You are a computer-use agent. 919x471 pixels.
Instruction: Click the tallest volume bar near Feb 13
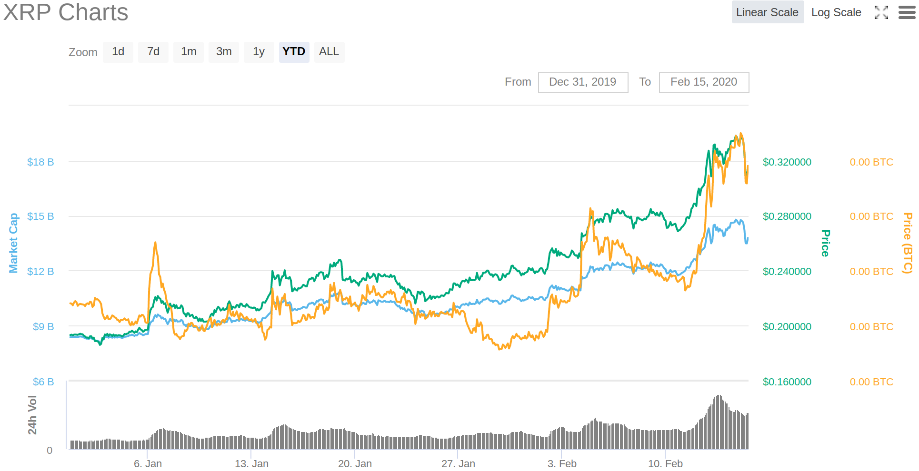click(x=719, y=422)
